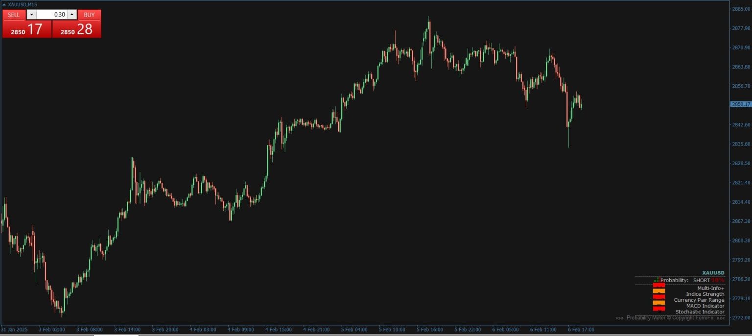Viewport: 752px width, 336px height.
Task: Click the bid quote panel showing 2850 17
Action: click(26, 29)
